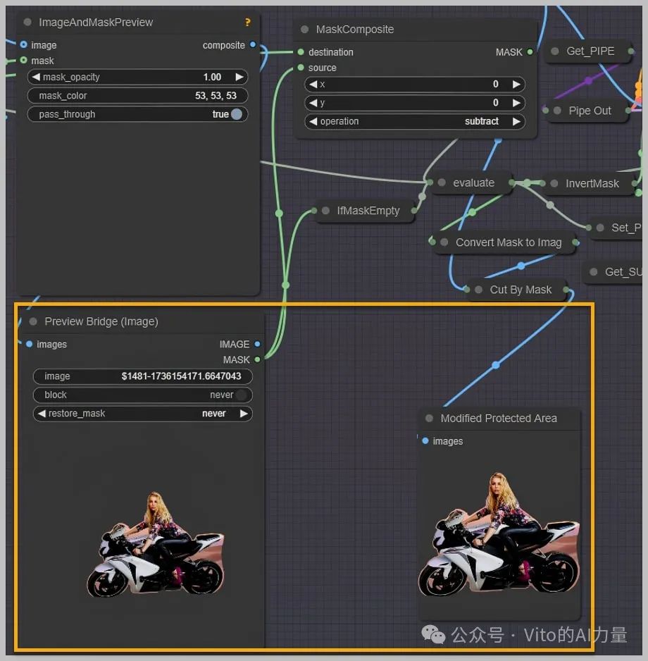Select the evaluate node label
Viewport: 648px width, 661px height.
(x=473, y=183)
